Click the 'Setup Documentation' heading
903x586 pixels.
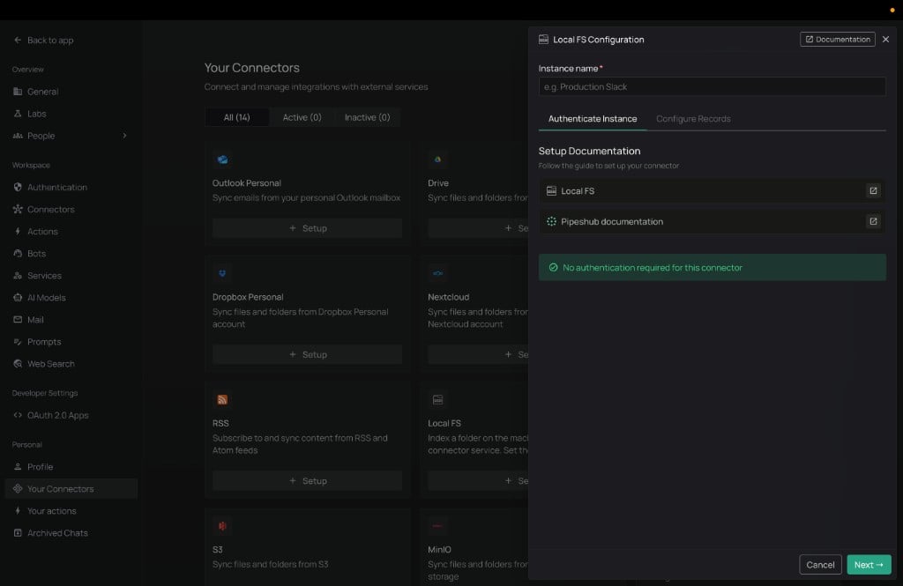pyautogui.click(x=589, y=151)
